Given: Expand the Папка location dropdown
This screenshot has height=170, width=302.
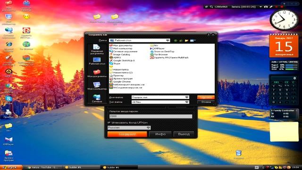Looking at the screenshot, I should tap(168, 40).
